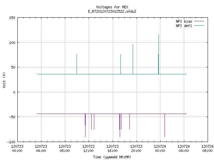Click the x-axis label "120723 20:00"
This screenshot has width=214, height=160.
click(136, 149)
